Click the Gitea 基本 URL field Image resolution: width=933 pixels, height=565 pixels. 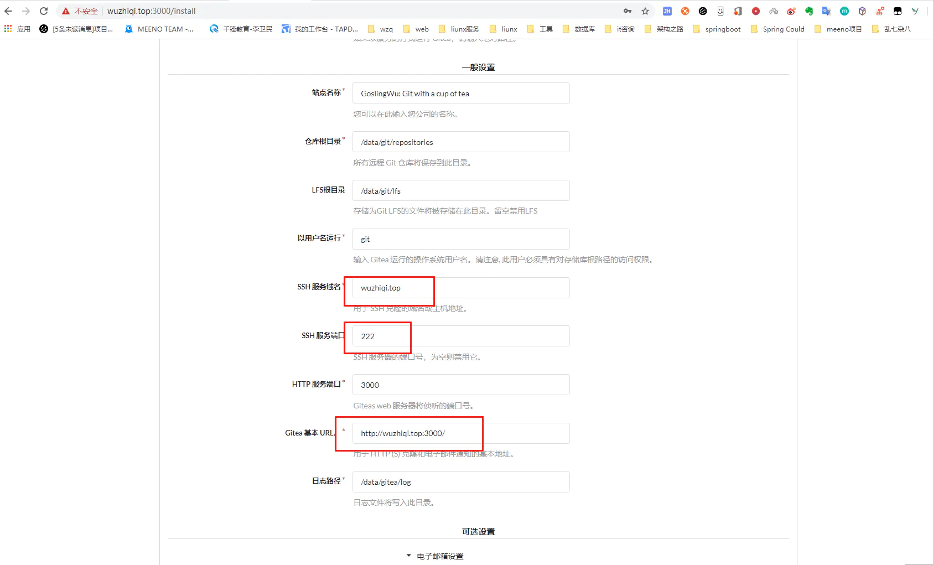(x=461, y=433)
